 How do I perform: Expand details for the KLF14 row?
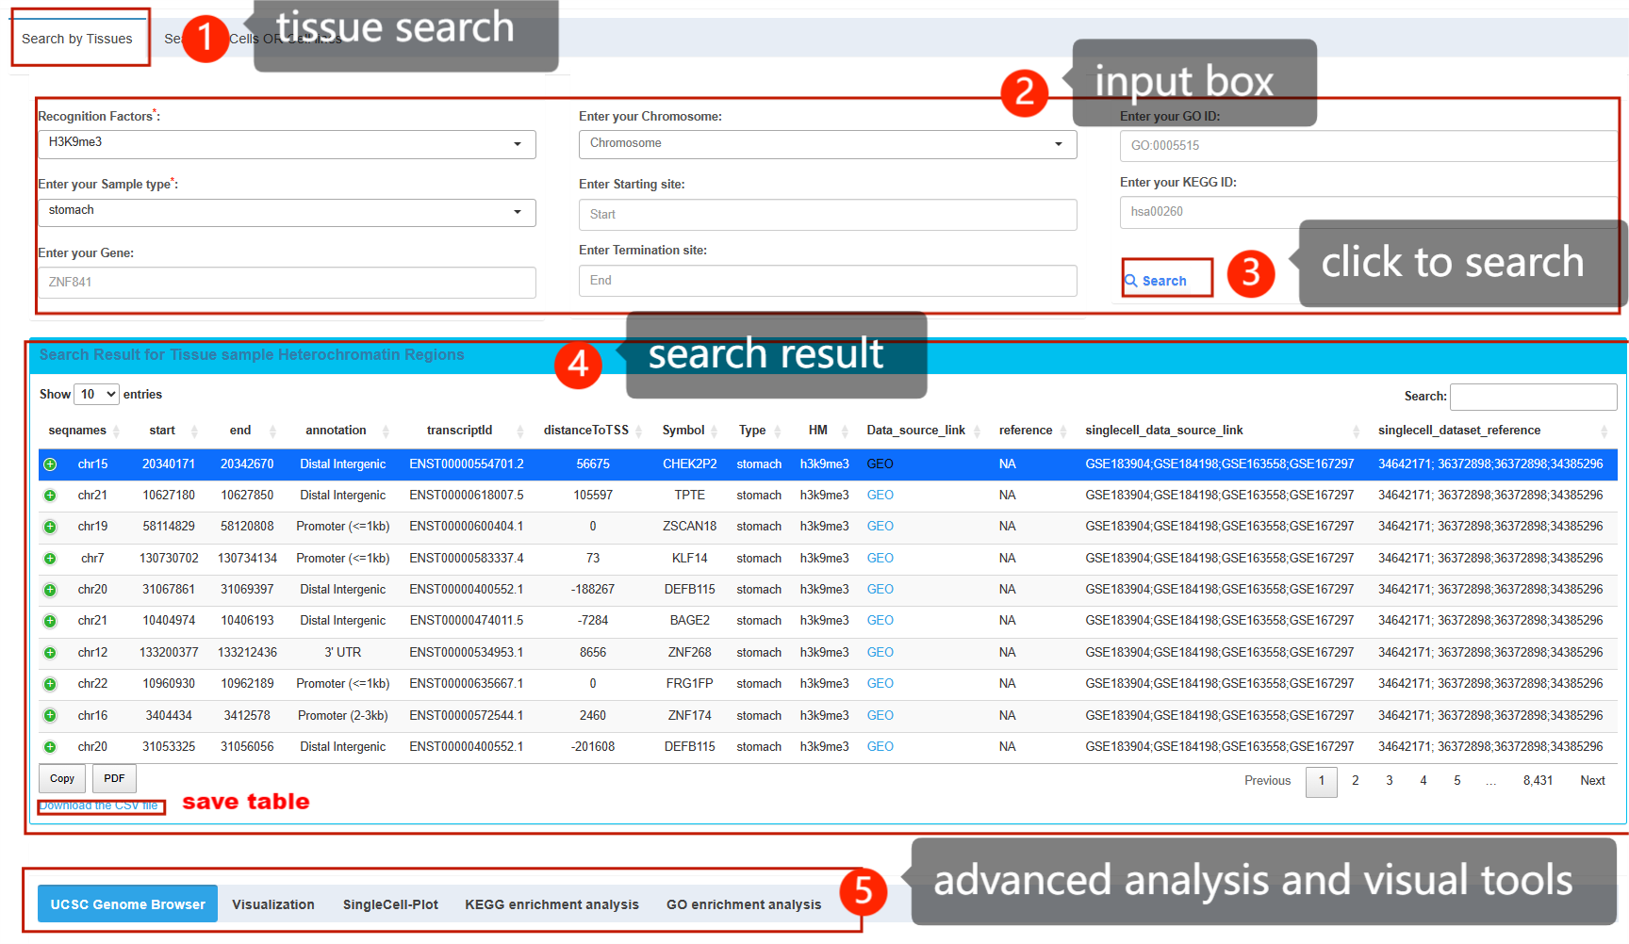tap(50, 559)
